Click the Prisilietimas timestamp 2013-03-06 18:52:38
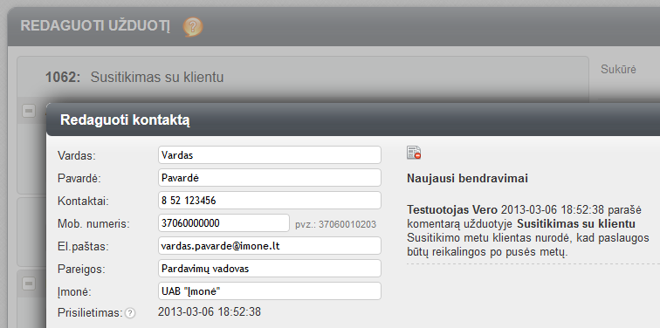This screenshot has width=660, height=328. (x=210, y=312)
